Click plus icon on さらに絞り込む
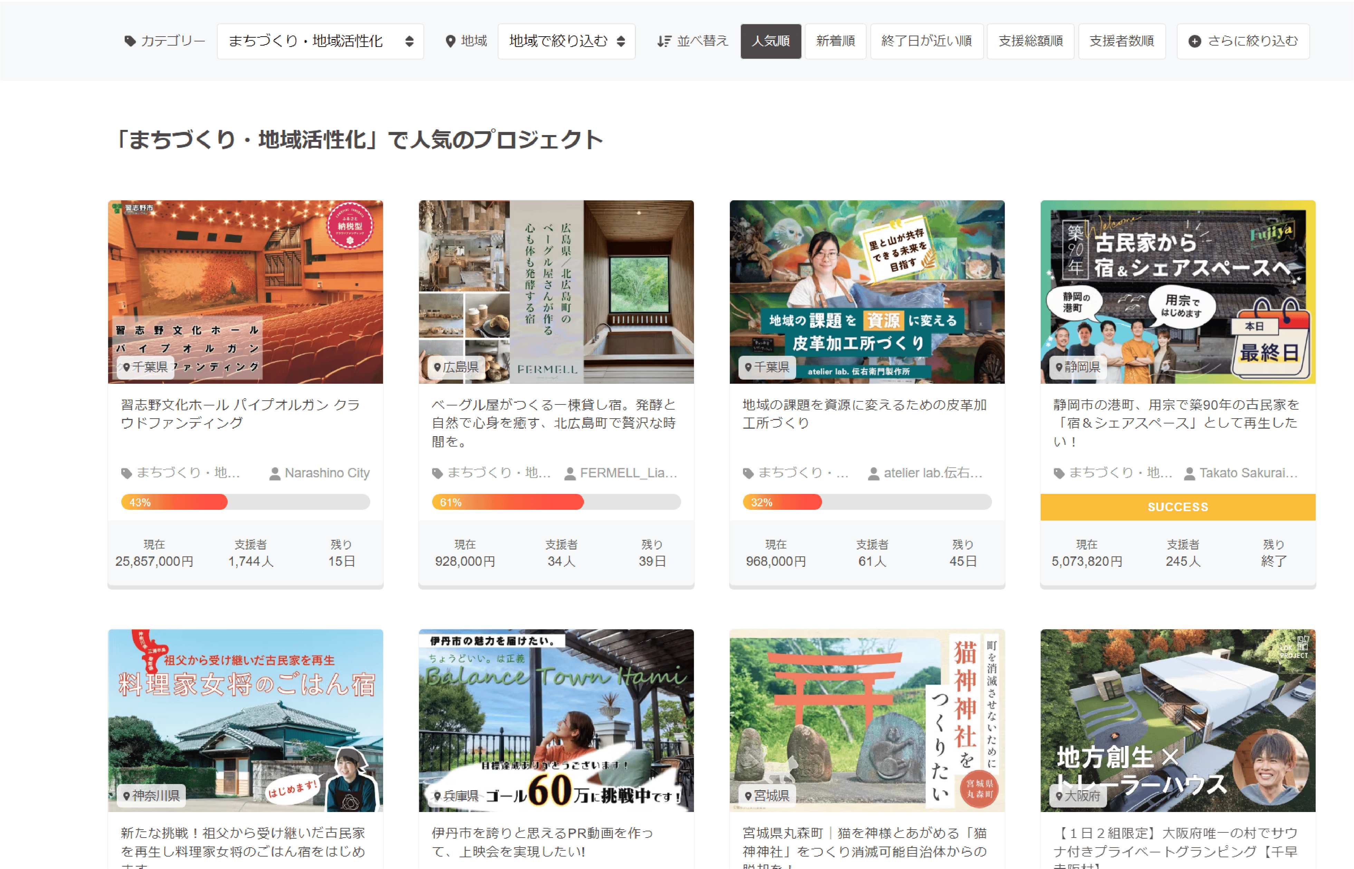1354x869 pixels. point(1194,41)
